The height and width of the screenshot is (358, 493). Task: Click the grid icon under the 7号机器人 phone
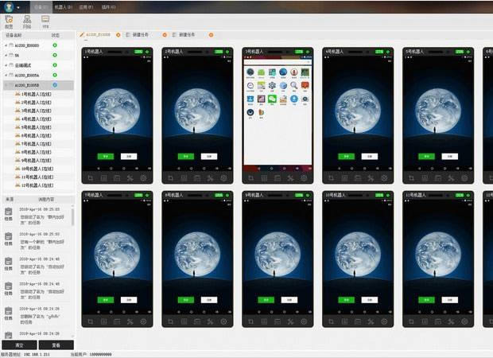103,321
